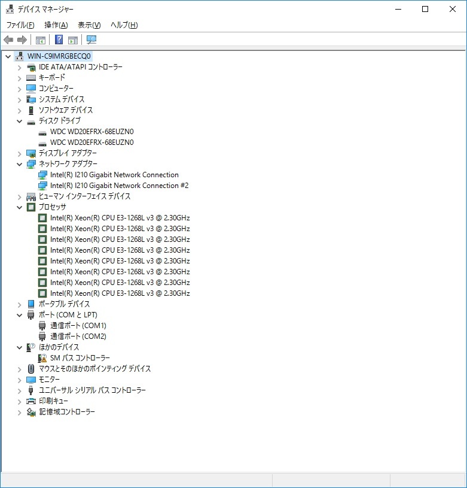Expand the キーボード node
The width and height of the screenshot is (467, 488).
point(19,78)
